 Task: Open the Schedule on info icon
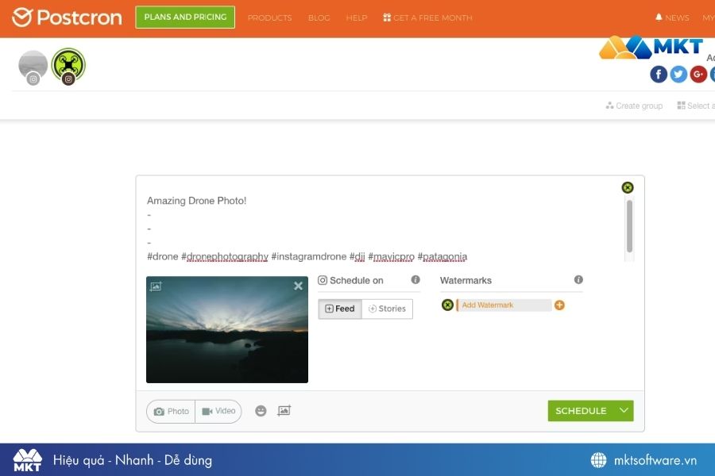click(415, 280)
